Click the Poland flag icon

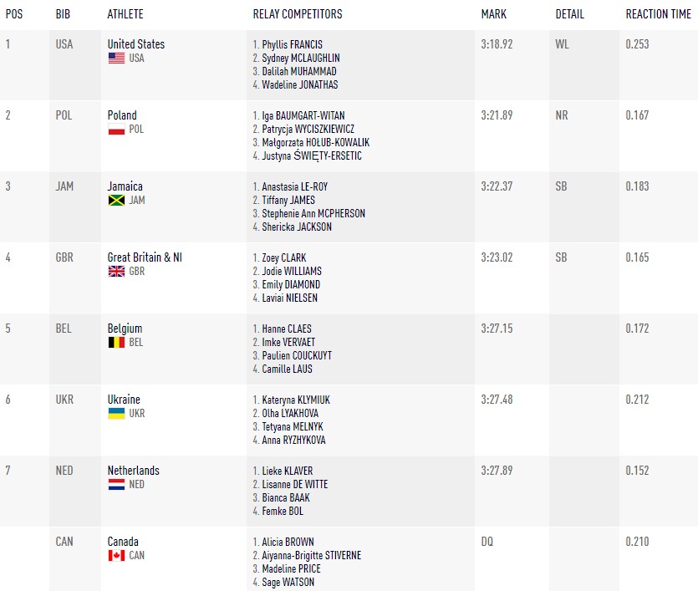click(x=116, y=129)
